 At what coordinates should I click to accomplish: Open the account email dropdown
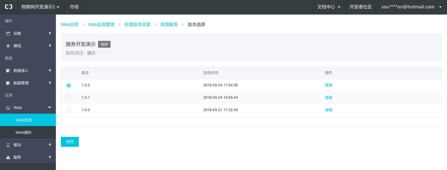click(411, 7)
